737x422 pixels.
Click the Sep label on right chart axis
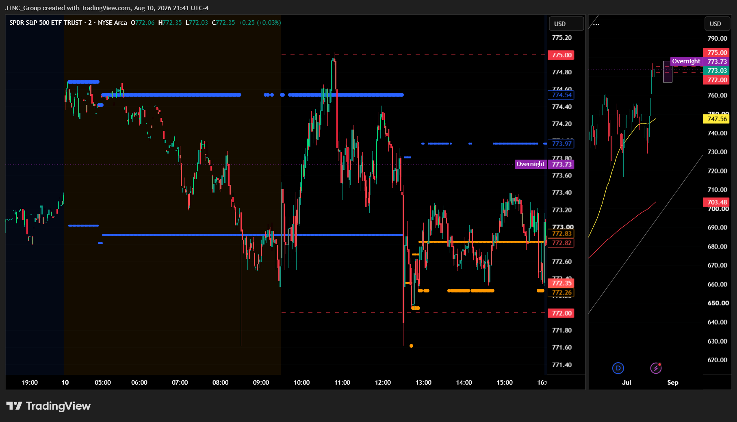pos(673,383)
